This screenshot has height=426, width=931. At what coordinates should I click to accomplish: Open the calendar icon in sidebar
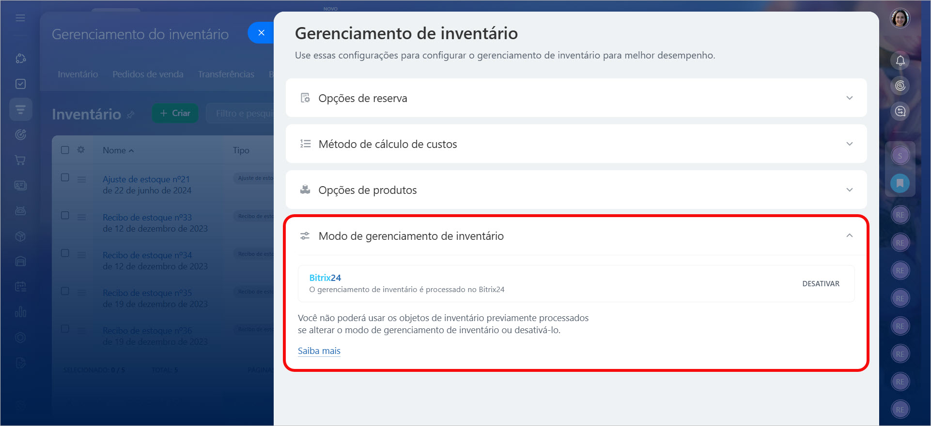coord(20,287)
